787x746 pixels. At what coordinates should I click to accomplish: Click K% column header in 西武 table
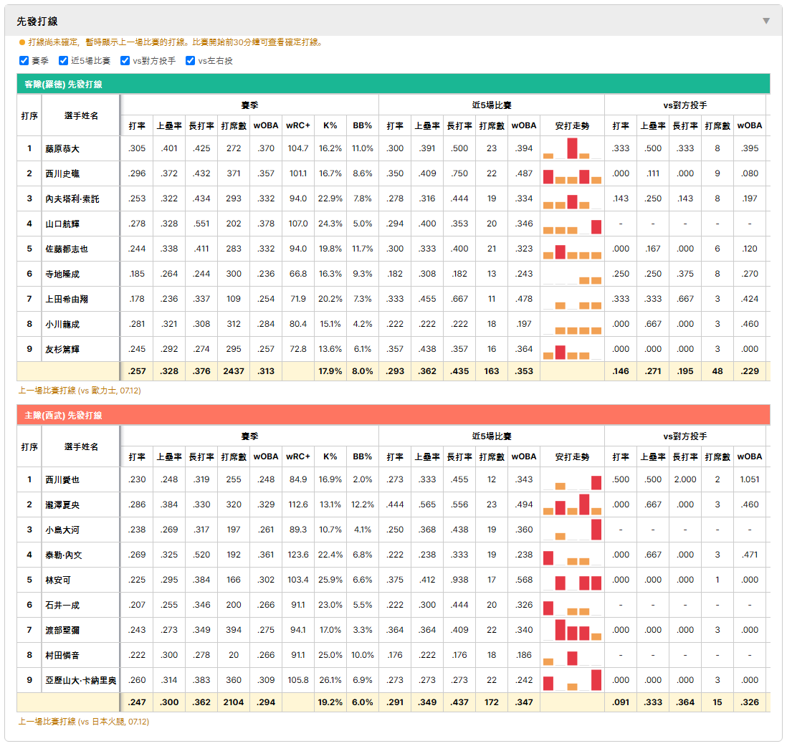(330, 457)
